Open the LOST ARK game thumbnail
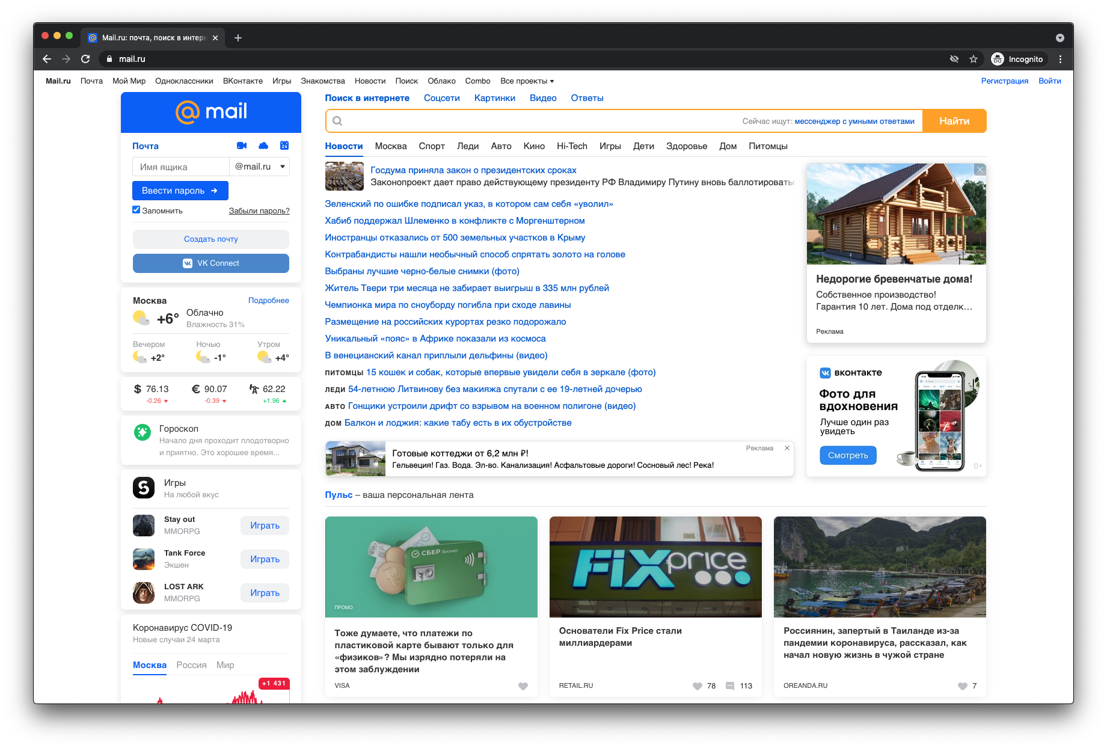The width and height of the screenshot is (1107, 748). coord(144,592)
